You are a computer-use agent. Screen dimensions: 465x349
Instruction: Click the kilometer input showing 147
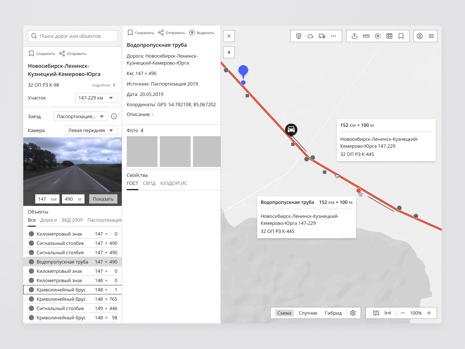(x=47, y=199)
